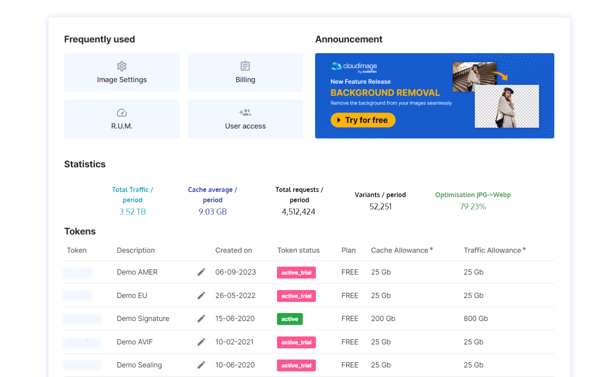611x377 pixels.
Task: Click the 79.23% optimisation value
Action: click(473, 207)
